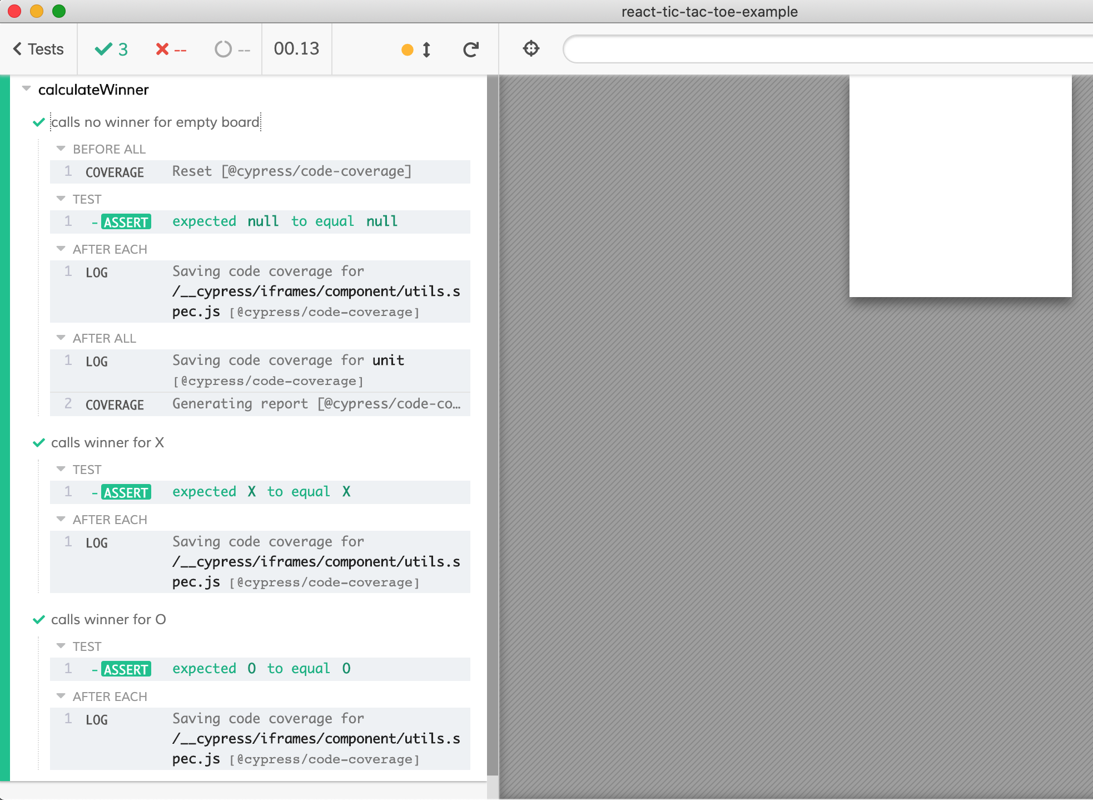Click assert 'expected X to equal X'
1093x800 pixels.
[260, 492]
